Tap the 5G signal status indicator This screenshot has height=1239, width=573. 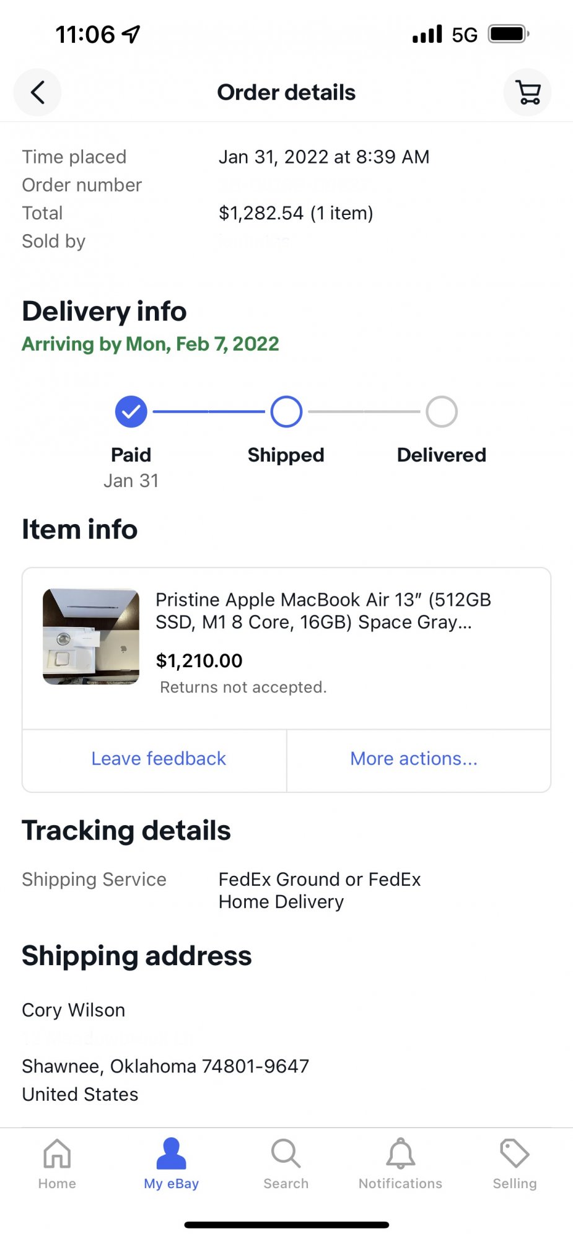tap(465, 35)
